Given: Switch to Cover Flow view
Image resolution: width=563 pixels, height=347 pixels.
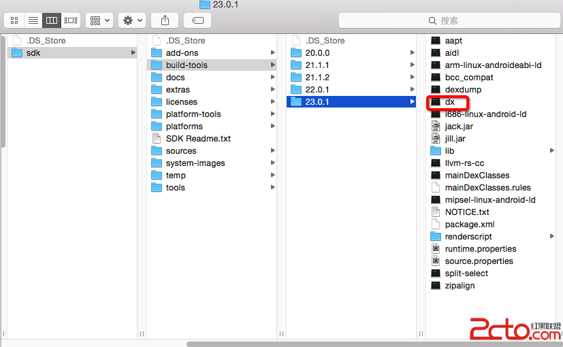Looking at the screenshot, I should [71, 20].
